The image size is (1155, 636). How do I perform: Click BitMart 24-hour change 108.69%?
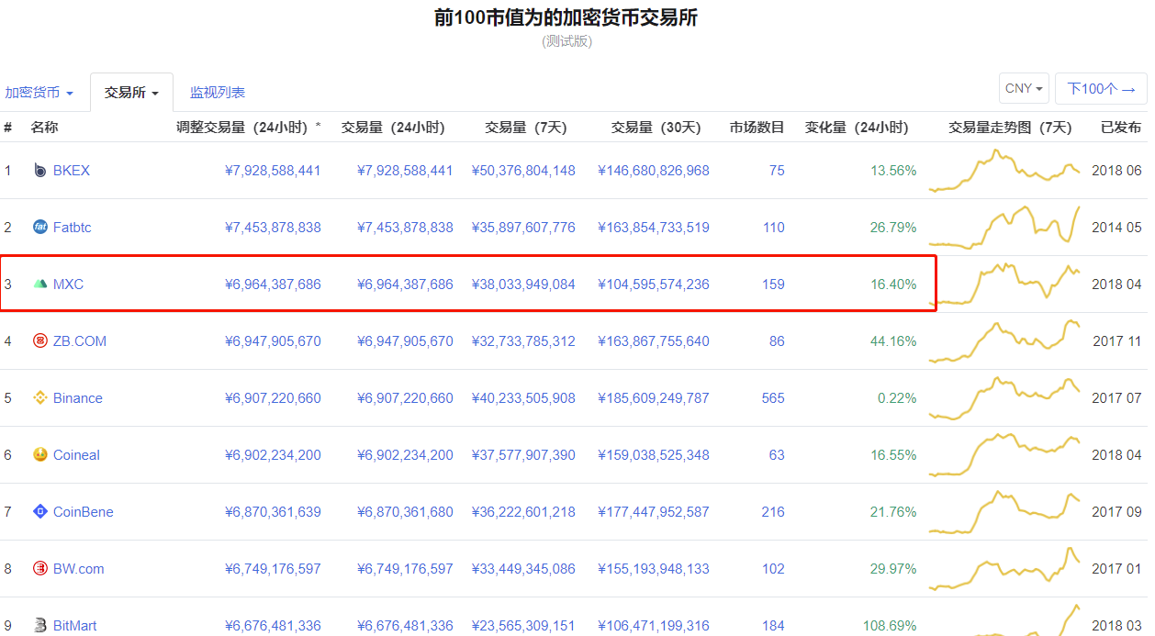click(x=890, y=626)
